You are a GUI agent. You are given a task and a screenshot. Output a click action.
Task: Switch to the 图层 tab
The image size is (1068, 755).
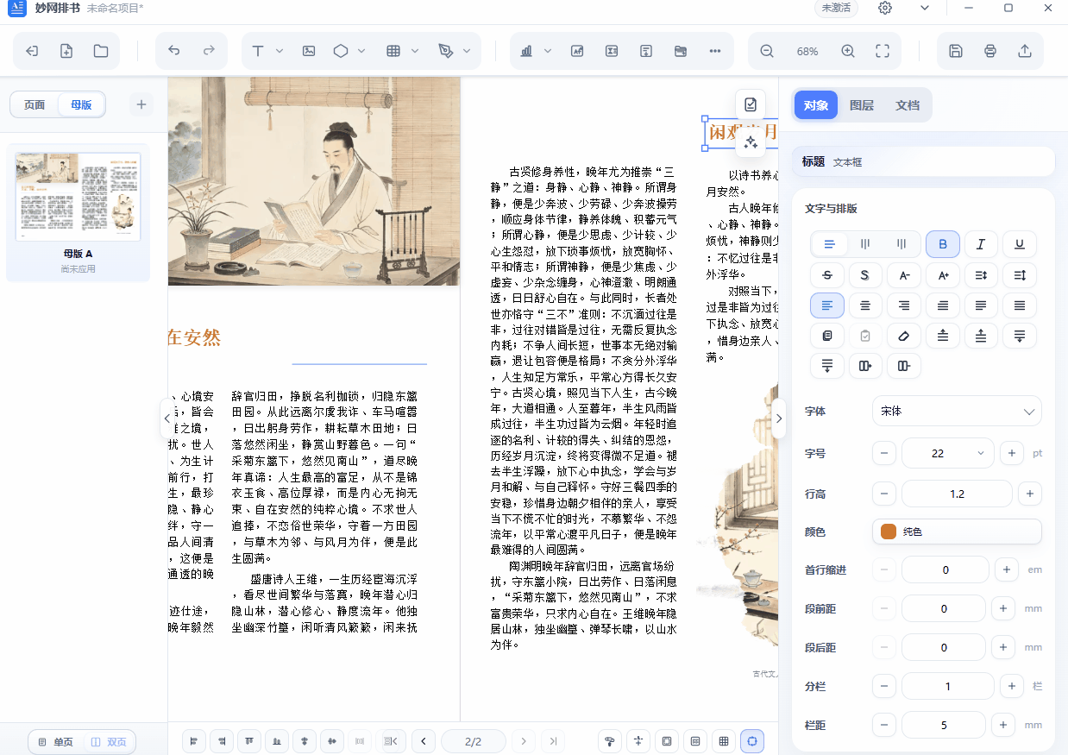[x=862, y=105]
